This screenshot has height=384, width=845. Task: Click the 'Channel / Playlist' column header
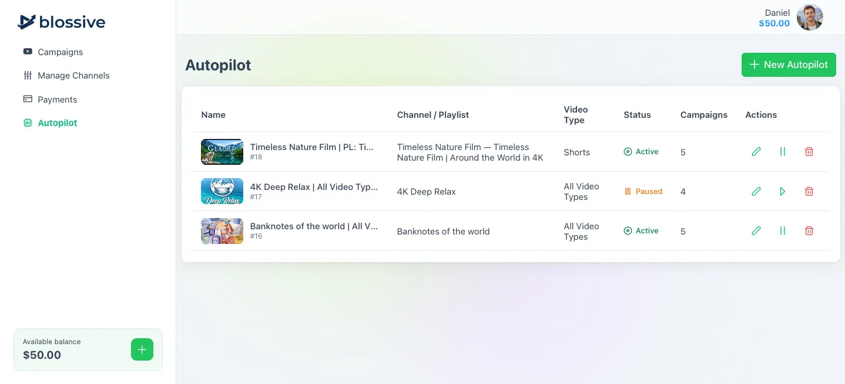pyautogui.click(x=433, y=115)
